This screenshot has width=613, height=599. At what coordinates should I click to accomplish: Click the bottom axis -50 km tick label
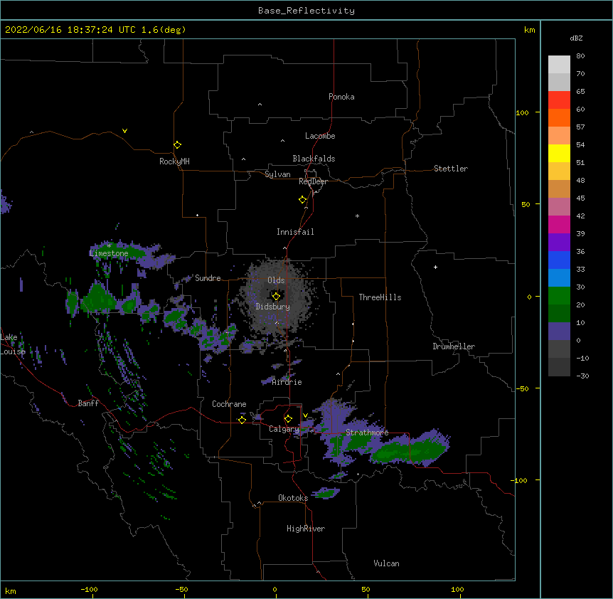pyautogui.click(x=181, y=589)
